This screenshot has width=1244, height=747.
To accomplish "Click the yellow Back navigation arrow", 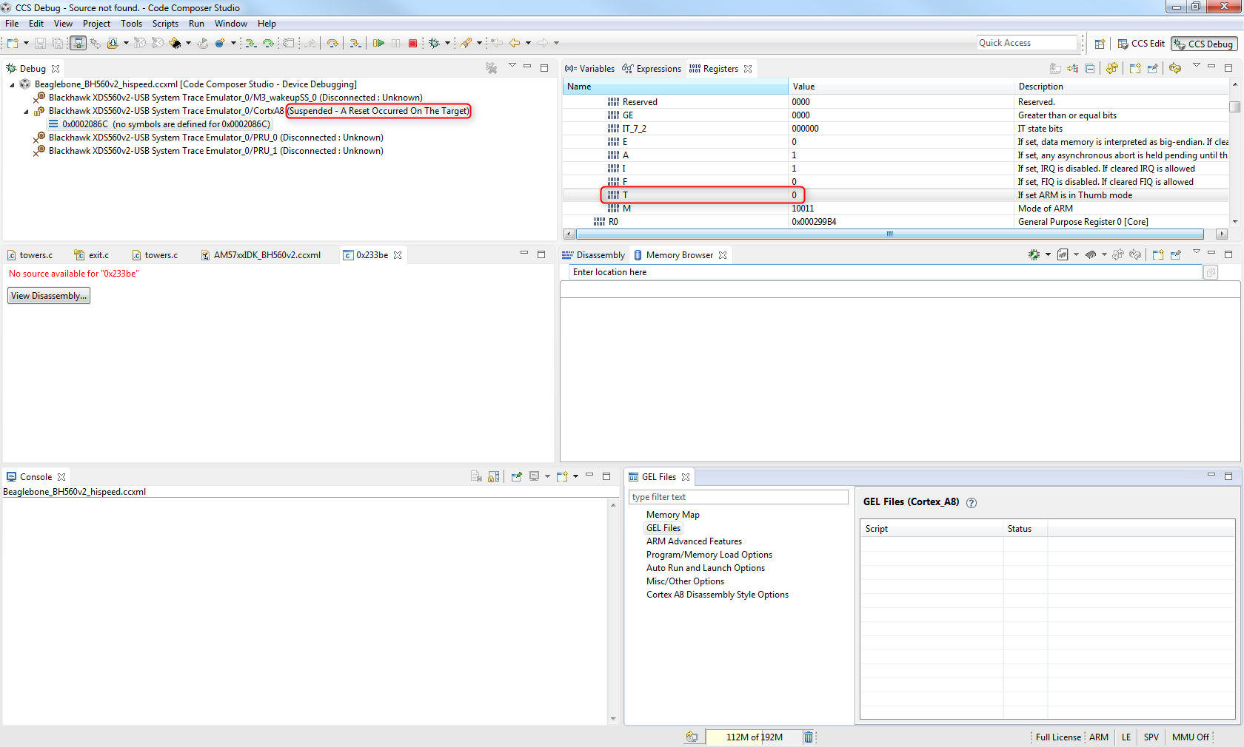I will (515, 44).
